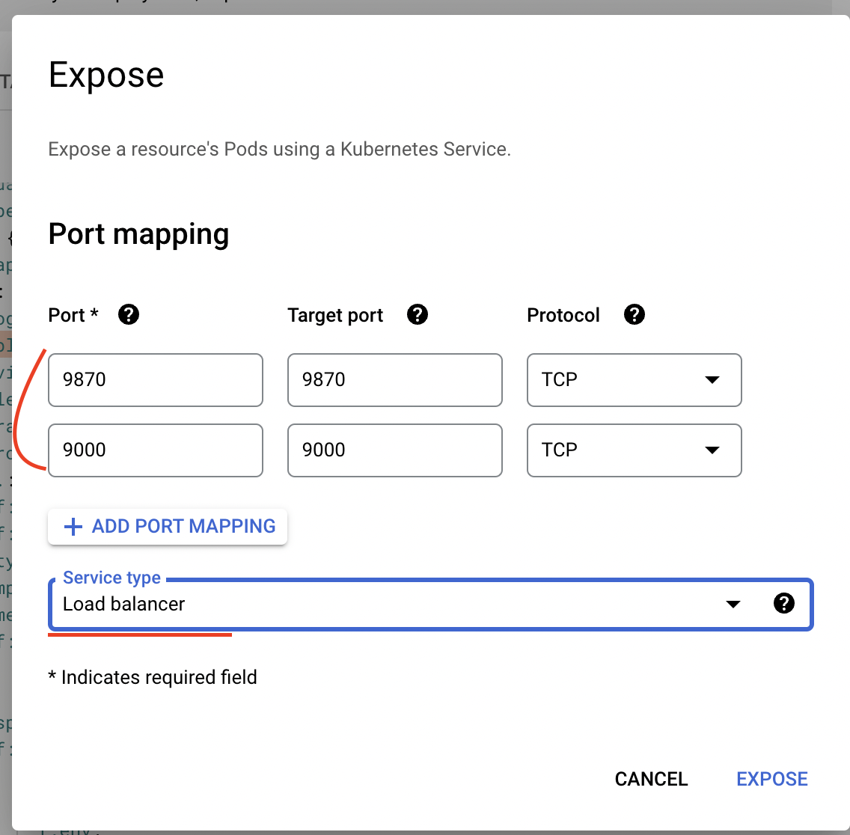Open the second row Protocol TCP dropdown

[633, 450]
